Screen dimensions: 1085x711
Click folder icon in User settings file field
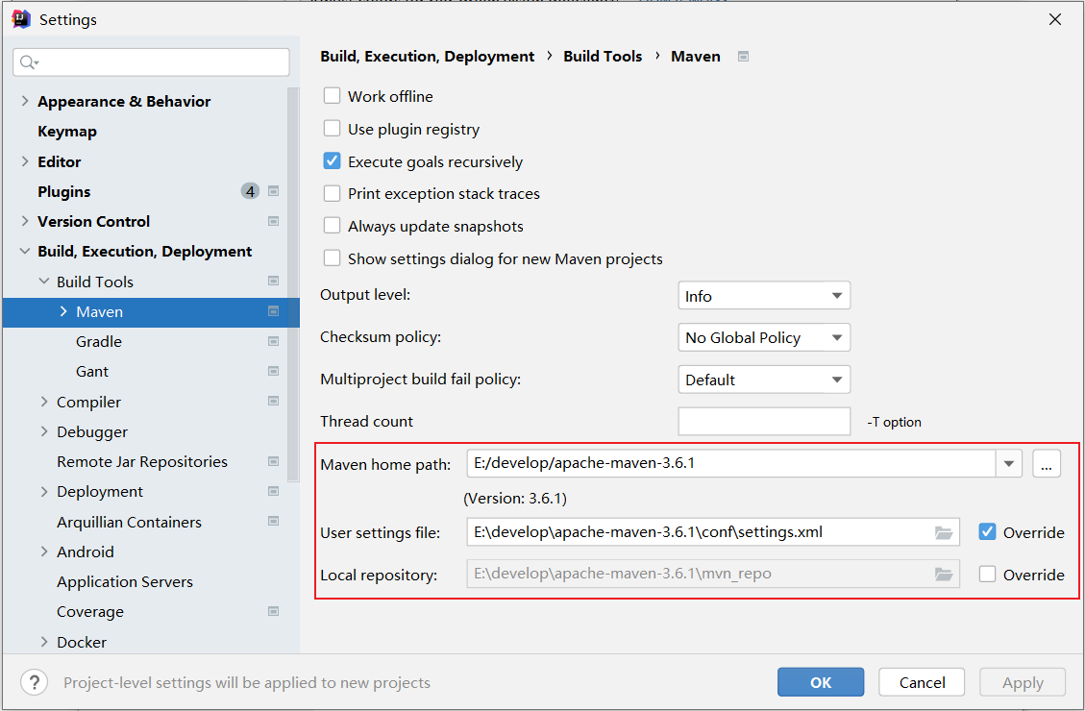pos(943,532)
